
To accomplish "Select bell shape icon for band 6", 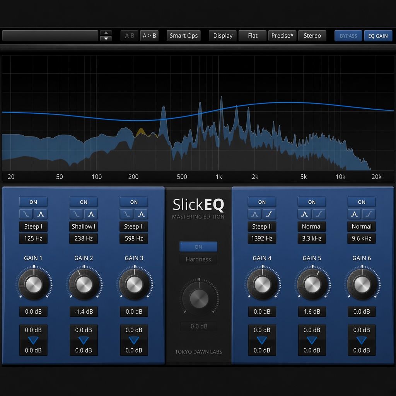I will [x=354, y=214].
